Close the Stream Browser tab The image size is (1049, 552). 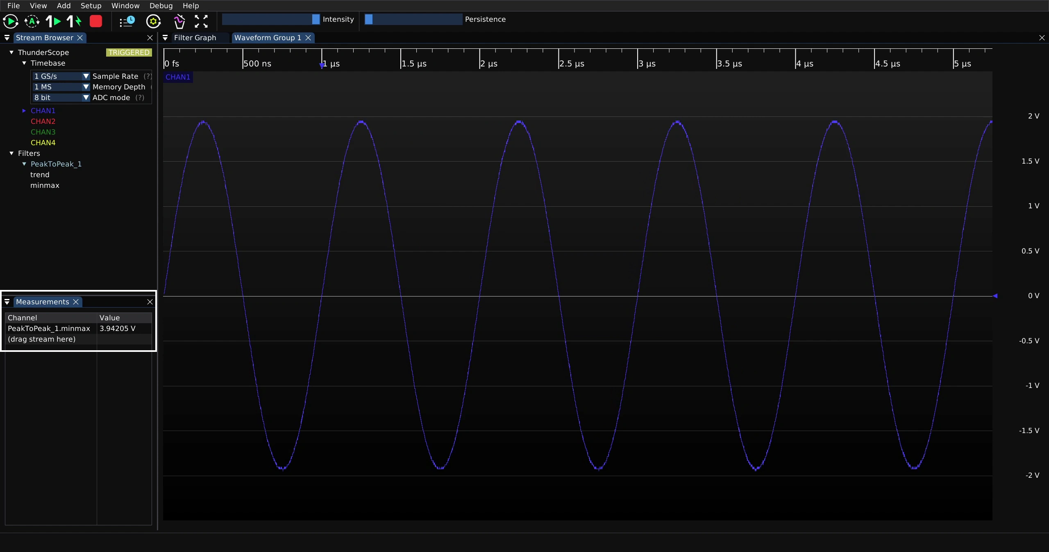click(80, 38)
